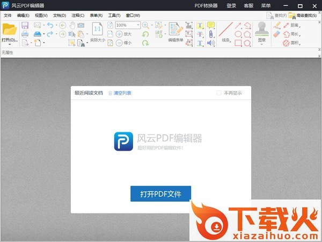This screenshot has width=322, height=242.
Task: Click 登录 in the title bar
Action: [231, 5]
